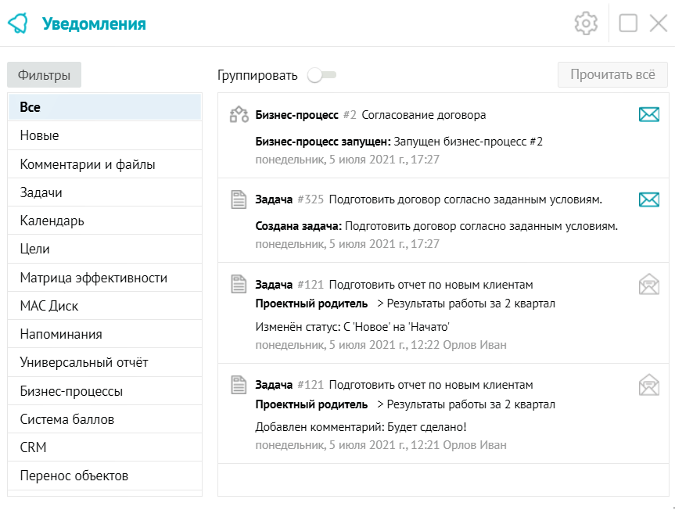Click the Фильтры button
Image resolution: width=675 pixels, height=510 pixels.
point(43,74)
